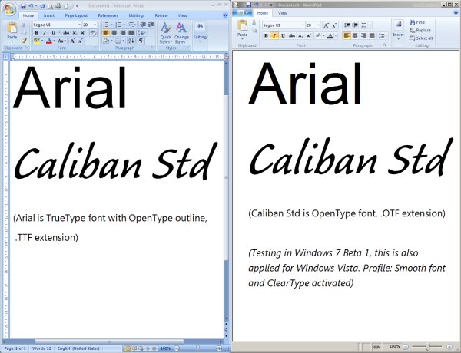Toggle Italic formatting in WordPad
Image resolution: width=461 pixels, height=353 pixels.
coord(274,35)
